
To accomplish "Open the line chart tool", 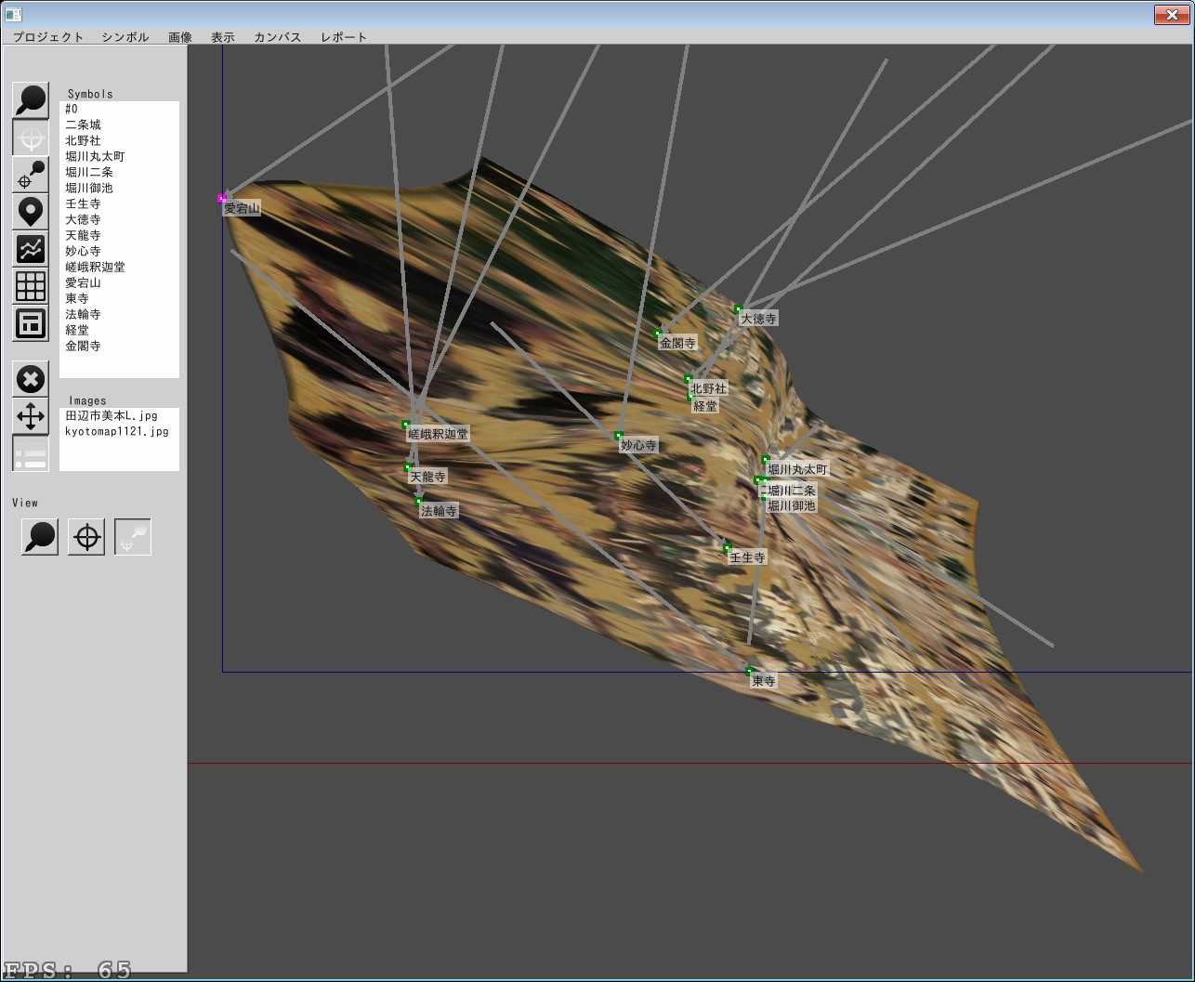I will (31, 249).
